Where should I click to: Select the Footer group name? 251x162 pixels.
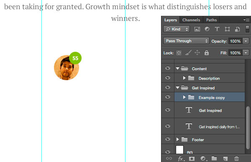[198, 139]
